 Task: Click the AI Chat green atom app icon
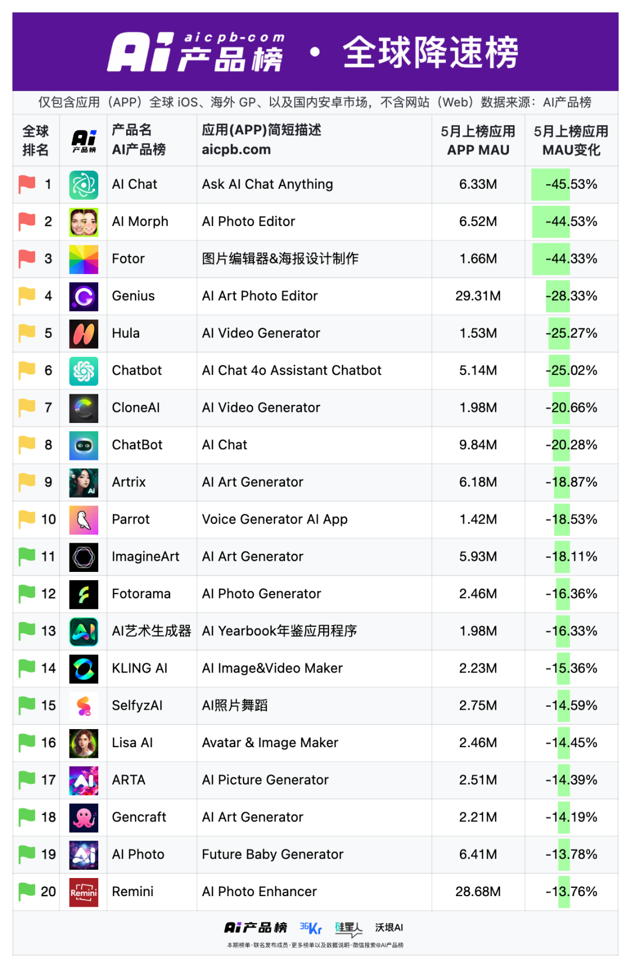pos(84,185)
